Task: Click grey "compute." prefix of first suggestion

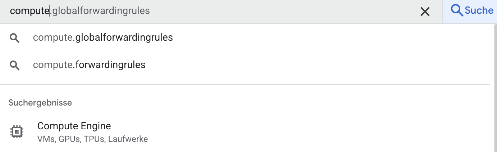Action: coord(54,37)
